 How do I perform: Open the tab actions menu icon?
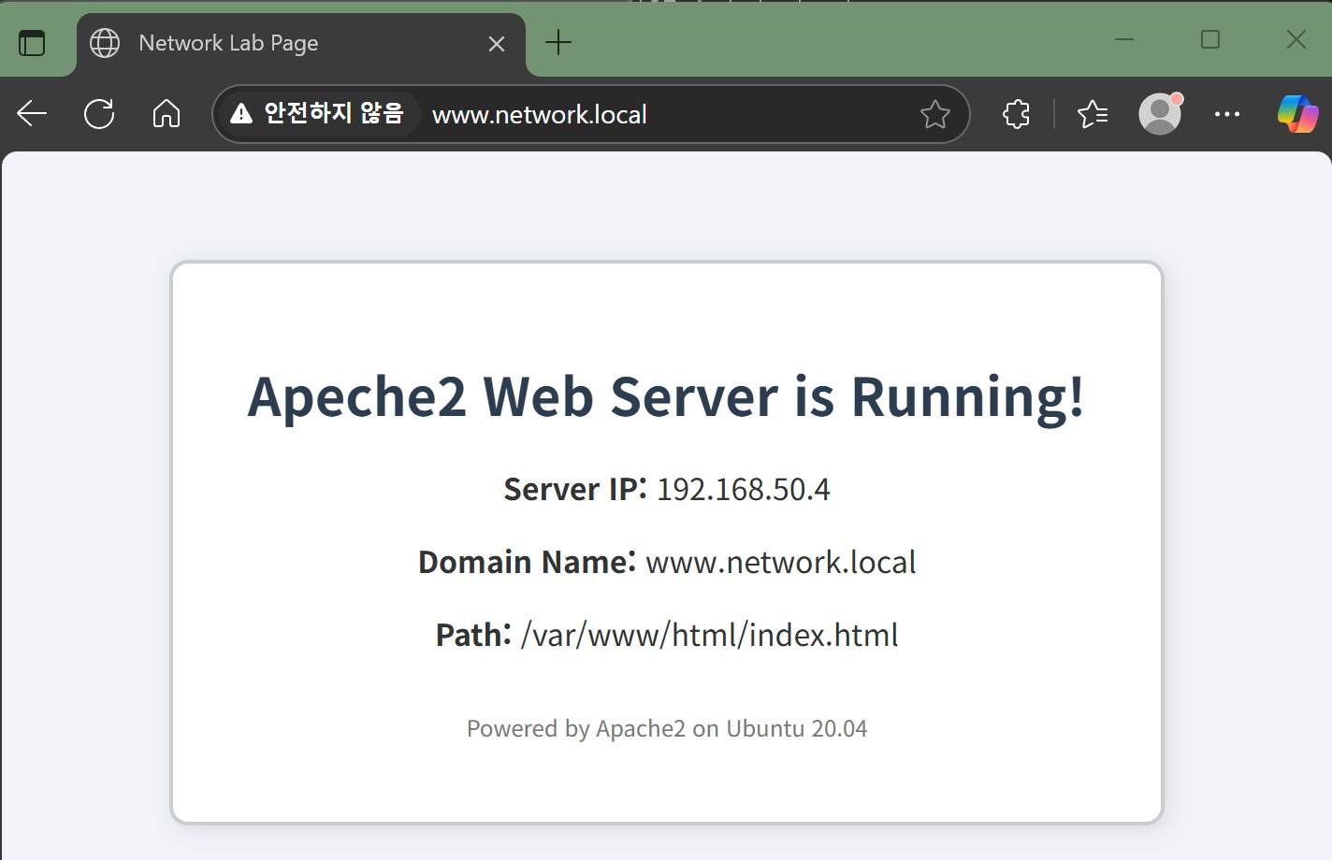point(32,43)
